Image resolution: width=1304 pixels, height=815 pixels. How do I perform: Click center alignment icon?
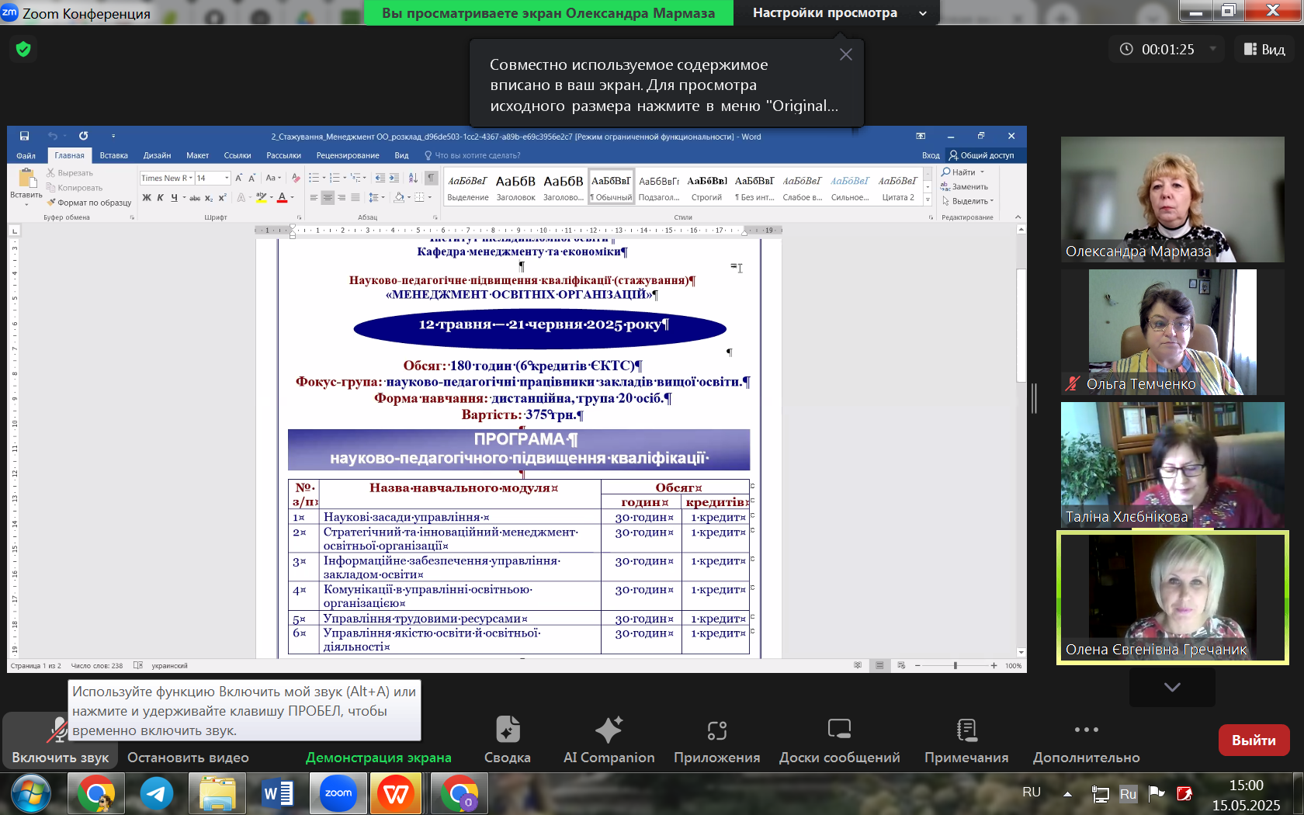(x=328, y=198)
